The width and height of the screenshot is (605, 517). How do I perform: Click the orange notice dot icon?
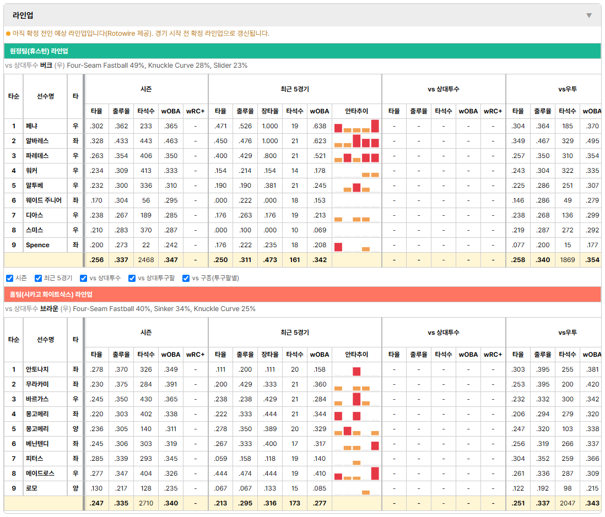tap(8, 34)
